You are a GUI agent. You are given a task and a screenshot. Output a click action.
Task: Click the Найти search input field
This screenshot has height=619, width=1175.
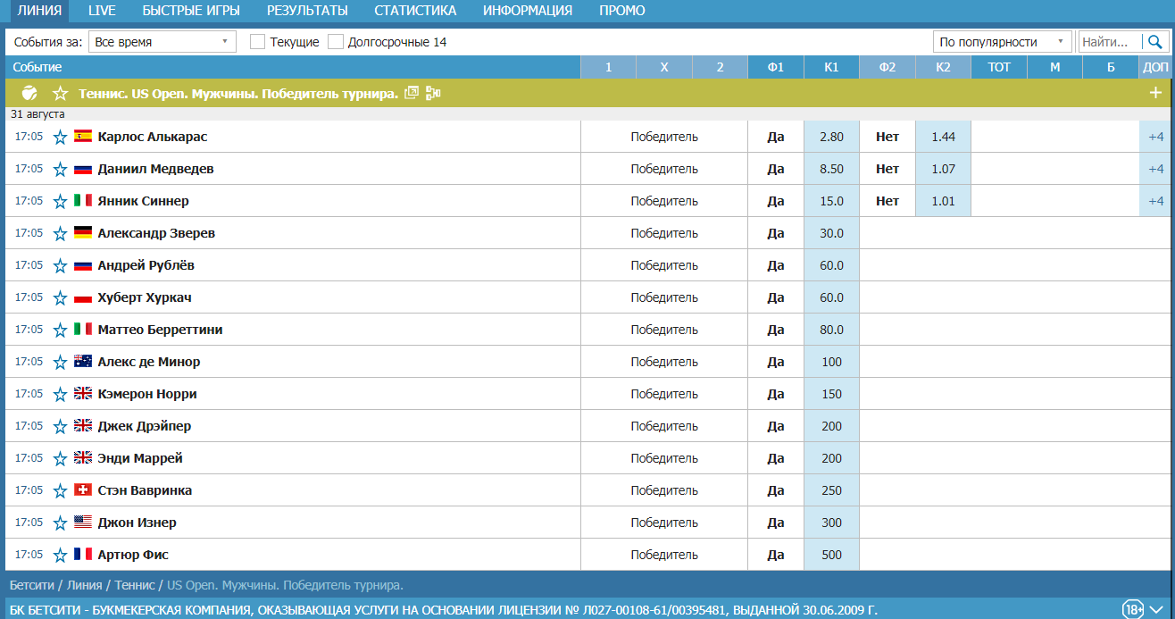coord(1110,42)
